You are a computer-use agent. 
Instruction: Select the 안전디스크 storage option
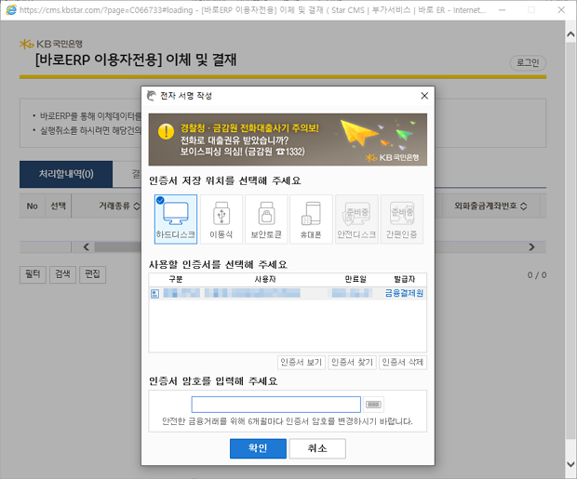click(x=356, y=220)
